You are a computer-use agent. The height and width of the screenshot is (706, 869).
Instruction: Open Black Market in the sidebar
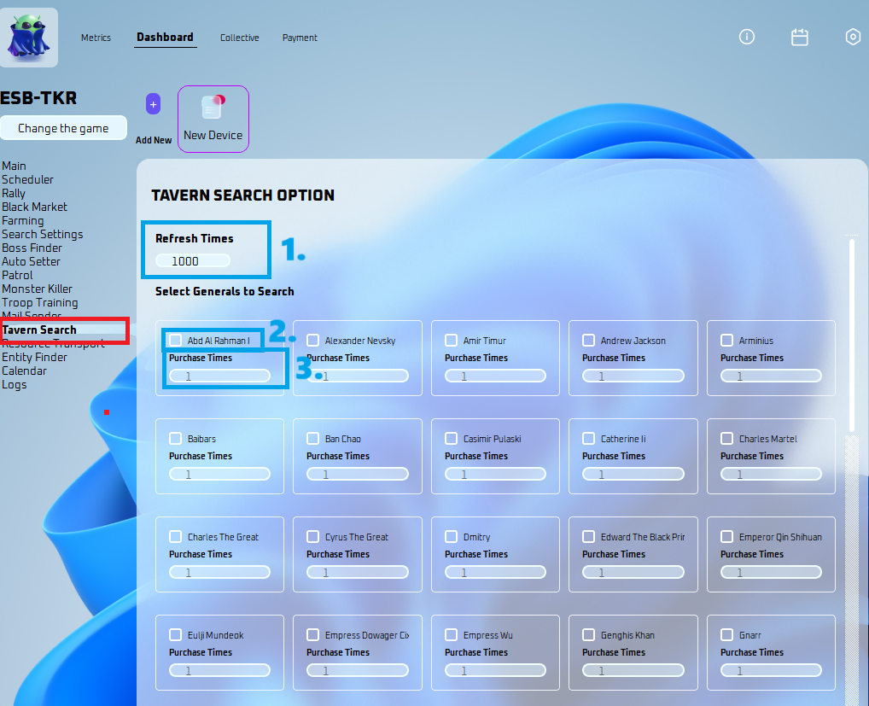click(34, 207)
